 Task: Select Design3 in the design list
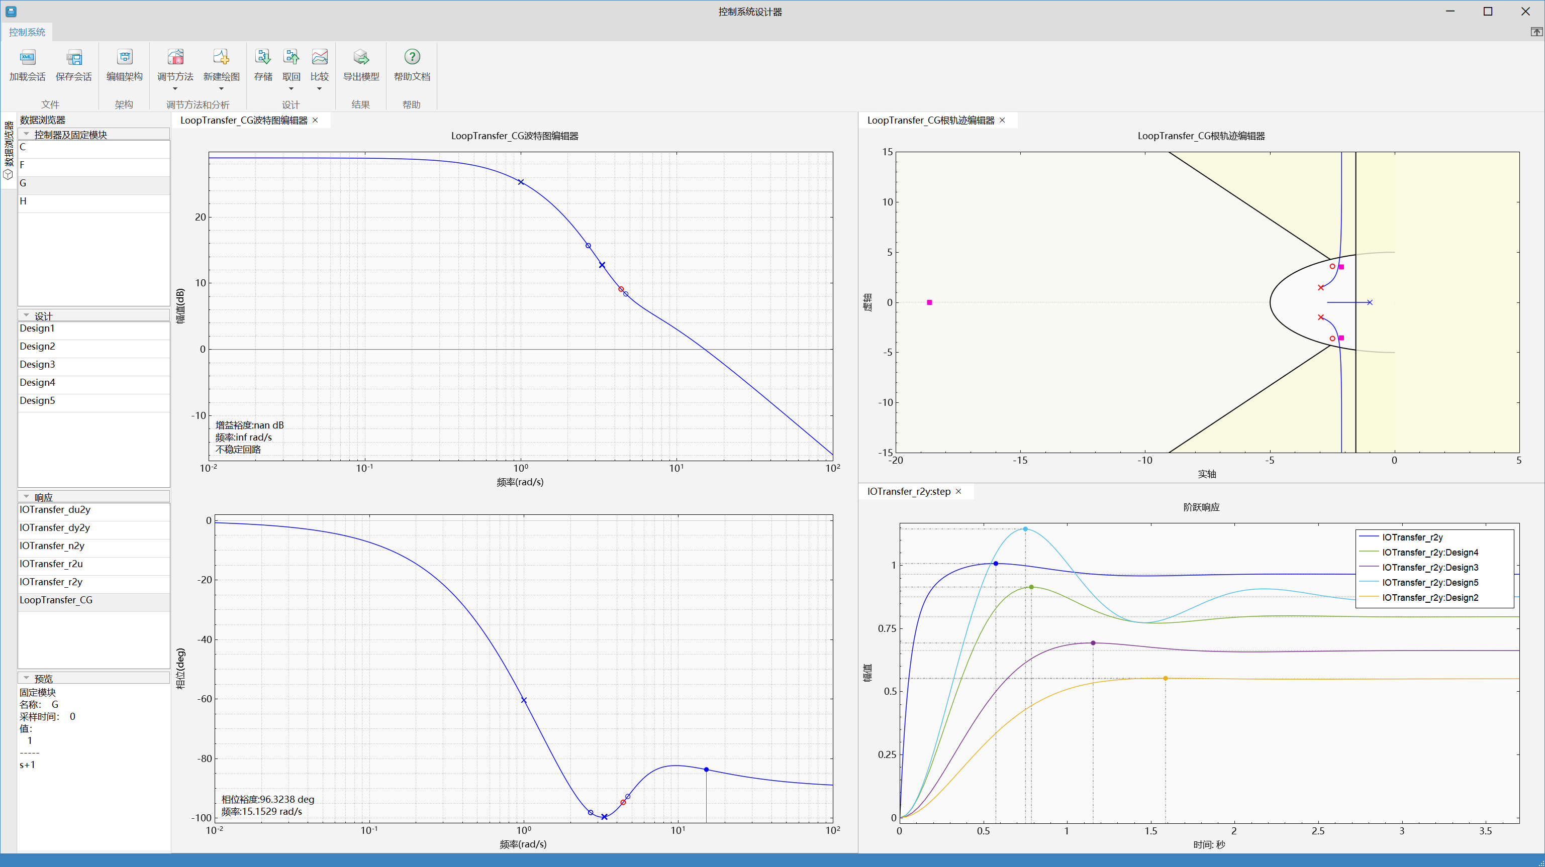(x=37, y=365)
